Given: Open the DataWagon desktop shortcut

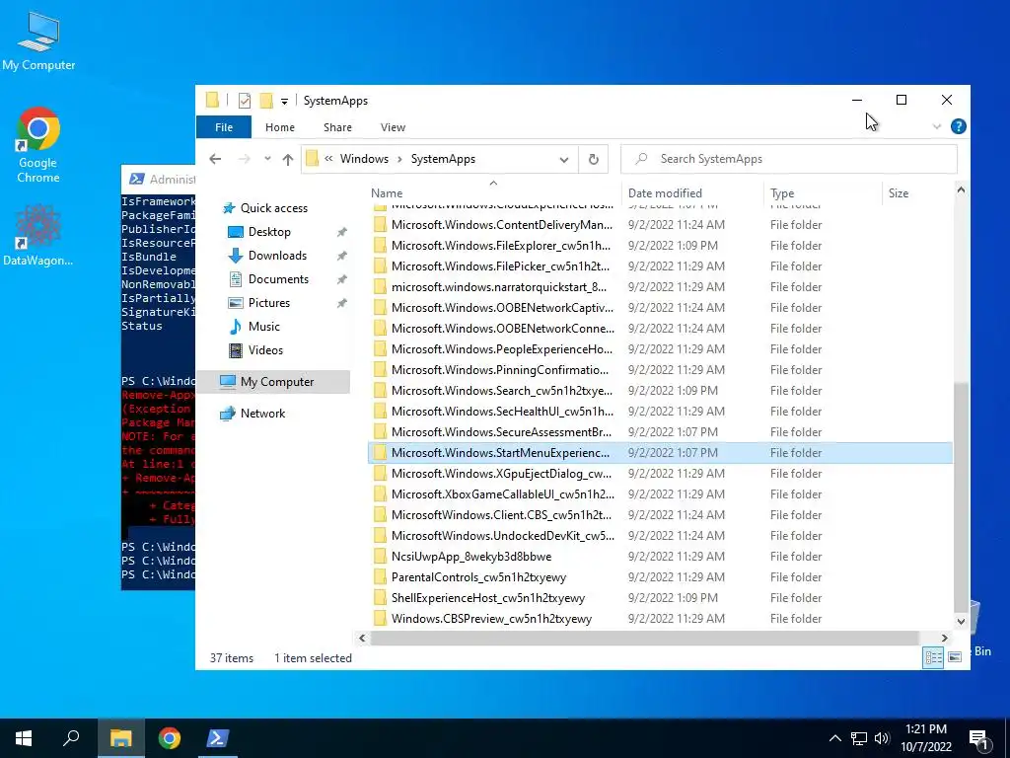Looking at the screenshot, I should (38, 236).
